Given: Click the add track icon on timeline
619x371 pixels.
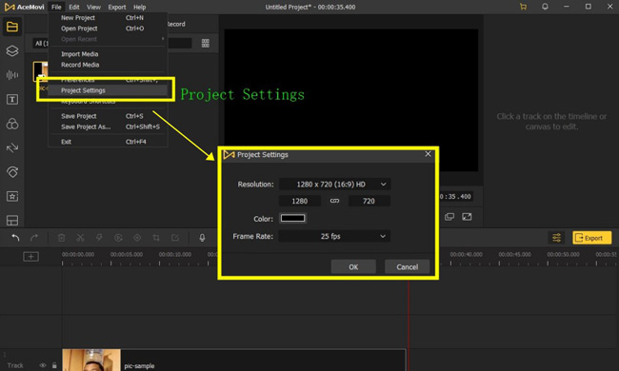Looking at the screenshot, I should coord(30,257).
